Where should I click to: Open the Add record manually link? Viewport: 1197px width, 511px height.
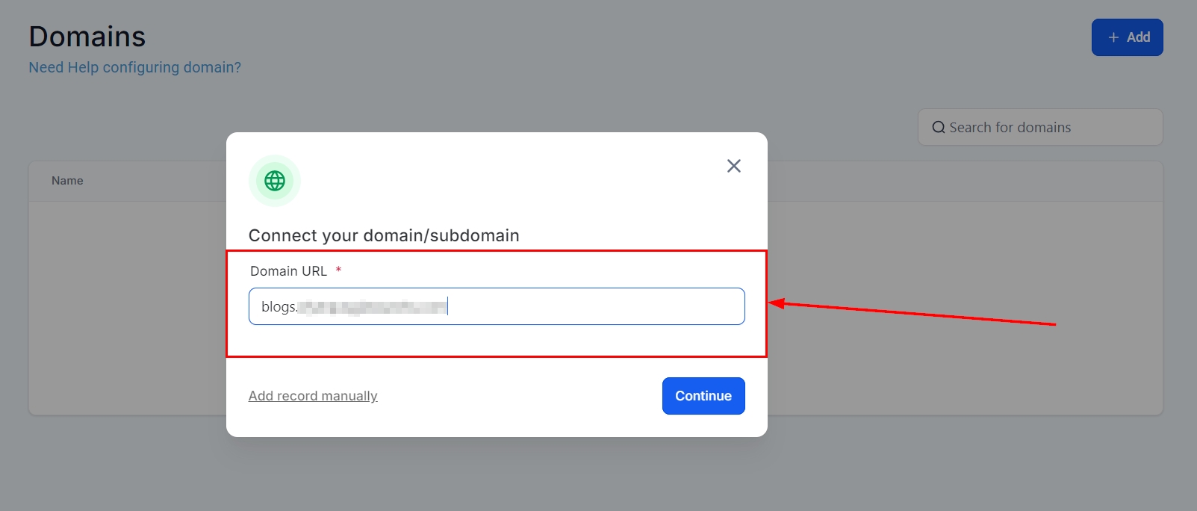pos(313,396)
